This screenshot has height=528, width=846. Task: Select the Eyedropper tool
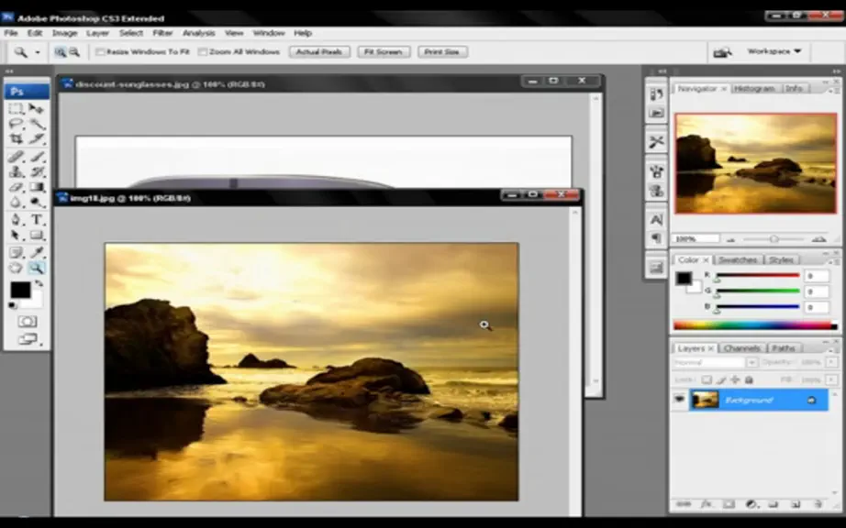coord(37,252)
